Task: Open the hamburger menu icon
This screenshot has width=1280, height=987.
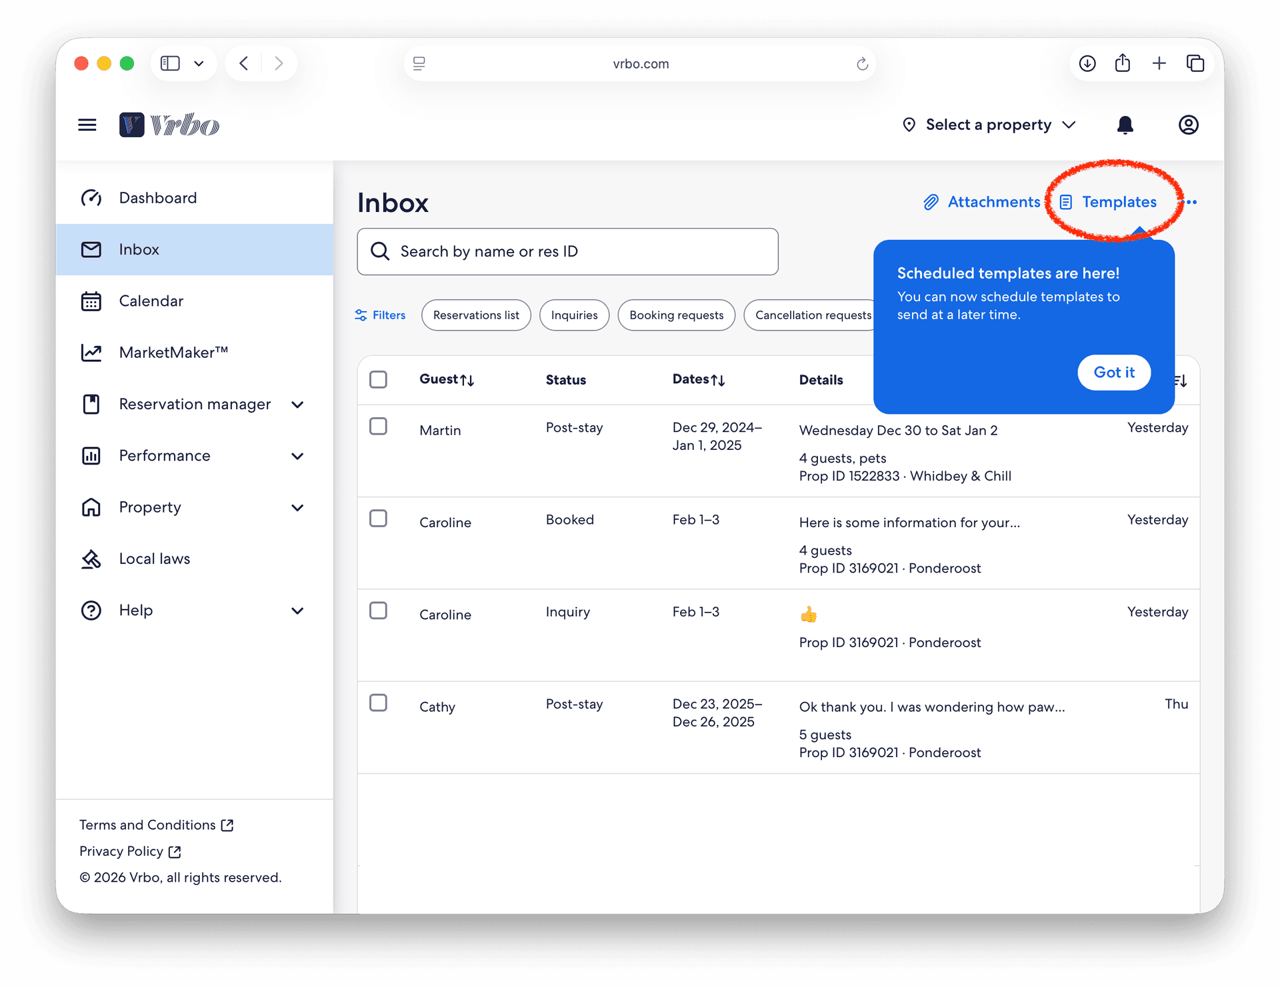Action: (87, 125)
